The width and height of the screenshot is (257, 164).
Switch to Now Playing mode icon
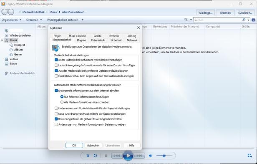[x=250, y=156]
